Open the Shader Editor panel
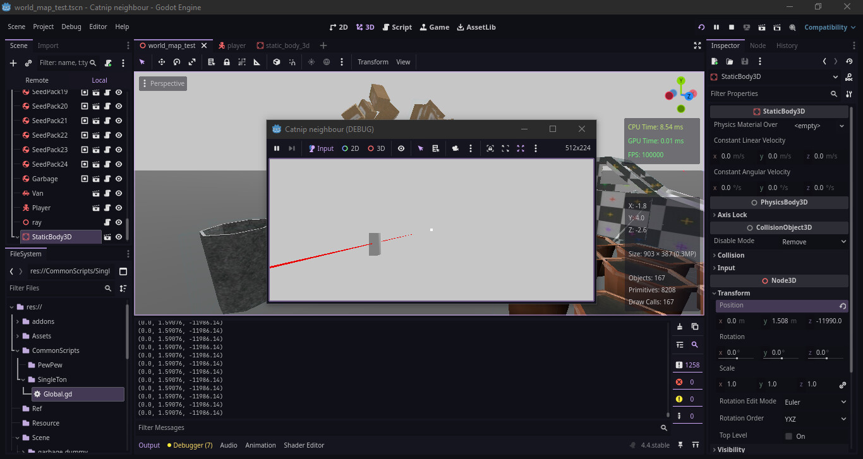863x459 pixels. point(304,445)
